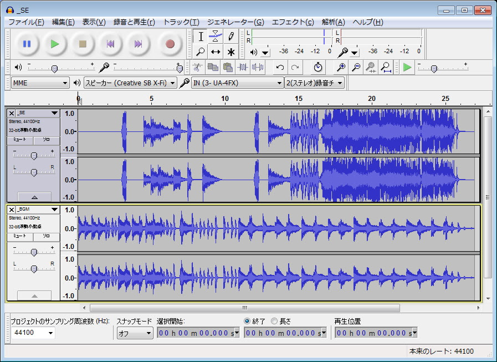
Task: Open the MME audio host dropdown
Action: coord(40,83)
